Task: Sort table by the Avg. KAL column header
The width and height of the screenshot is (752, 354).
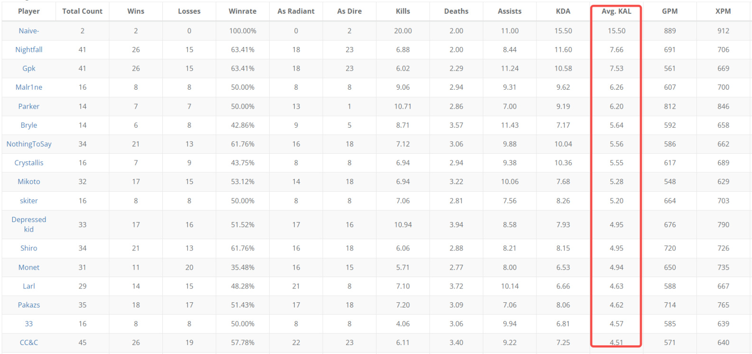Action: pyautogui.click(x=616, y=11)
